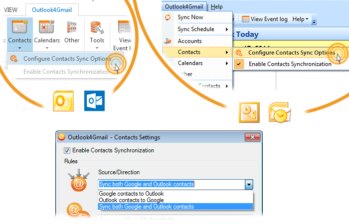
Task: Select Google contacts to Outlook option
Action: [175, 194]
